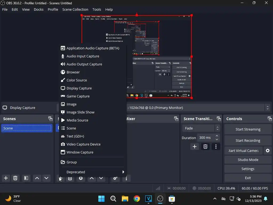This screenshot has height=205, width=273.
Task: Decrease transition duration with down arrow
Action: (x=217, y=139)
